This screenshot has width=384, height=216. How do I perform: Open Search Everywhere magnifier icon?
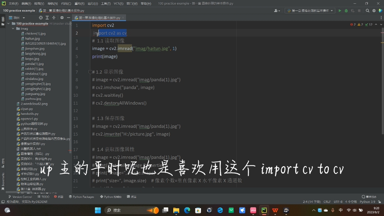(x=367, y=10)
